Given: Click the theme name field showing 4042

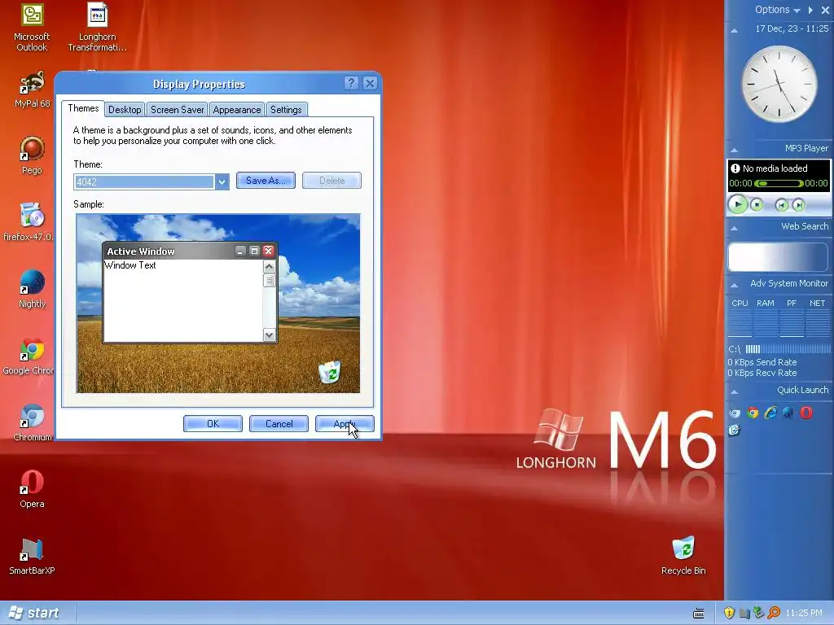Looking at the screenshot, I should click(144, 181).
